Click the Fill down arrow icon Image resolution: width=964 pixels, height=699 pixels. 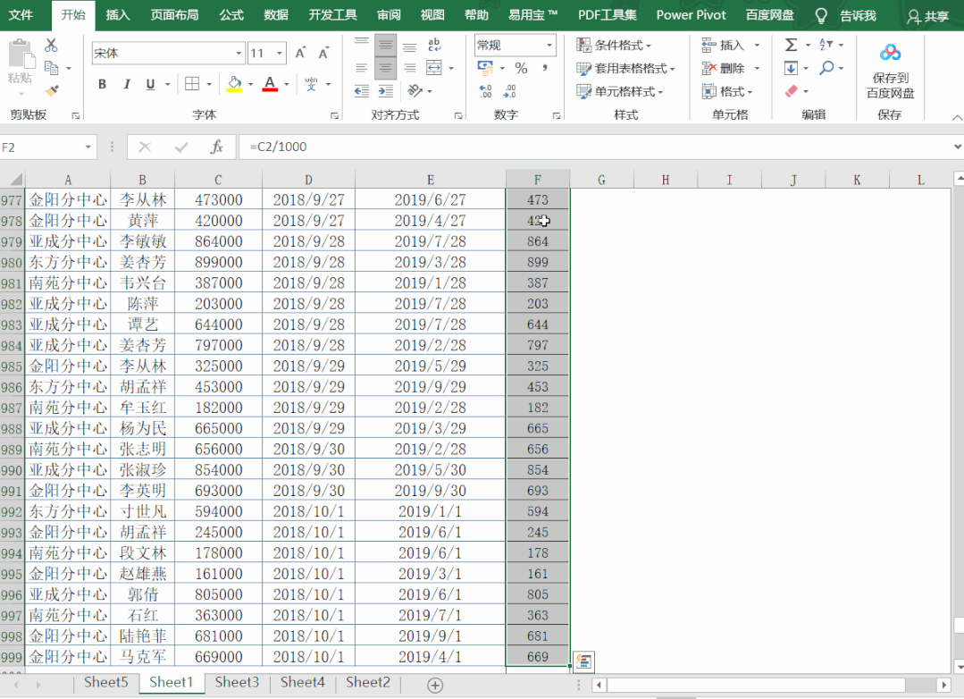click(792, 68)
